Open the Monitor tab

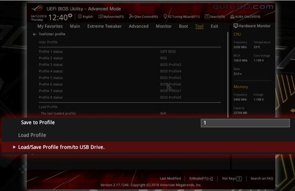coord(164,26)
